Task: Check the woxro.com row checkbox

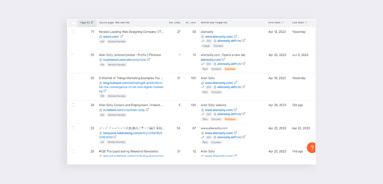Action: coord(73,32)
